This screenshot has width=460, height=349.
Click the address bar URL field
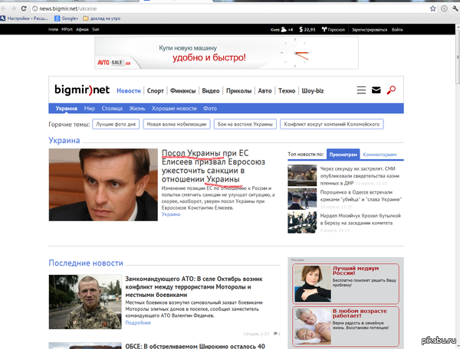coord(228,8)
